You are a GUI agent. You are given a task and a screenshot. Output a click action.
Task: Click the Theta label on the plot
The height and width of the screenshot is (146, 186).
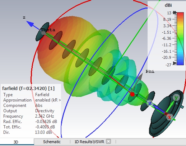coord(48,30)
